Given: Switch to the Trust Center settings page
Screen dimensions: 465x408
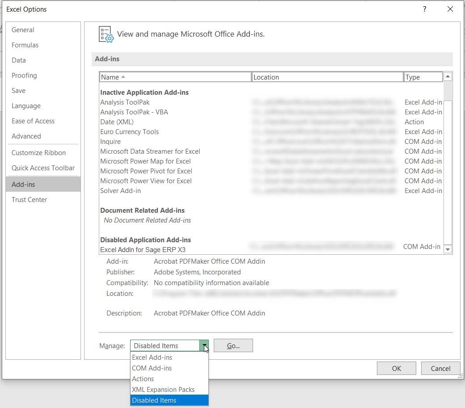Looking at the screenshot, I should (x=29, y=200).
